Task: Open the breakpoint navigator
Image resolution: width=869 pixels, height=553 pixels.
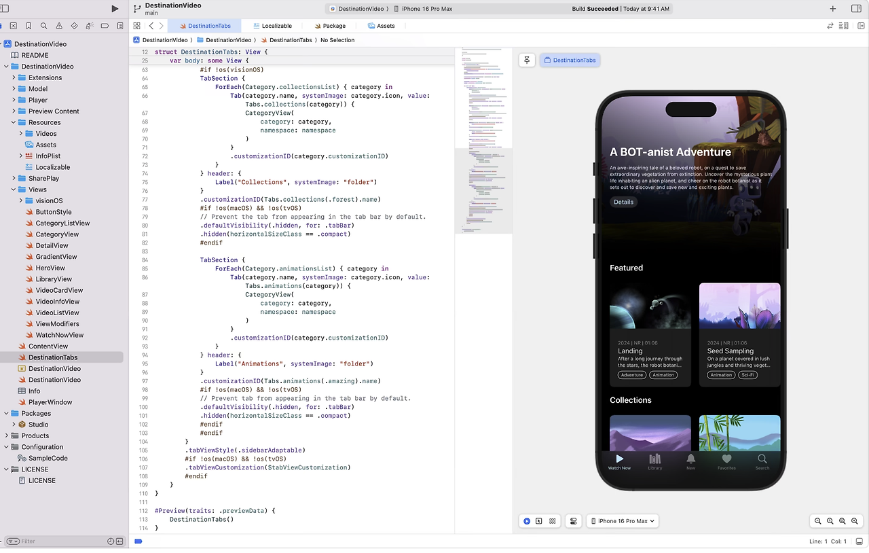Action: pos(105,26)
